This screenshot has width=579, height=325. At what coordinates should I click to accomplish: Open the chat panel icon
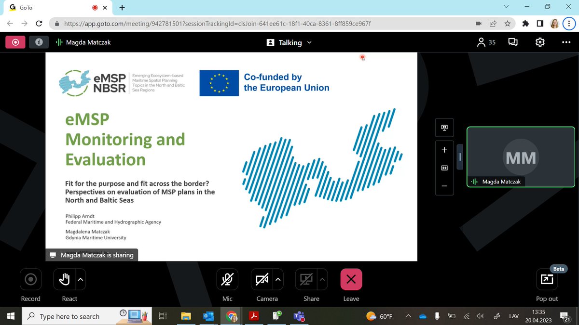[x=513, y=42]
